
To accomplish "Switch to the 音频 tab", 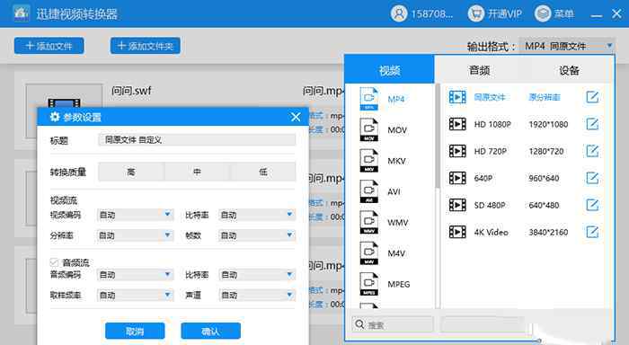I will (479, 70).
